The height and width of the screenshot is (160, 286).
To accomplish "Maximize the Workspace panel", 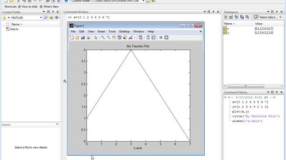I will pos(272,12).
